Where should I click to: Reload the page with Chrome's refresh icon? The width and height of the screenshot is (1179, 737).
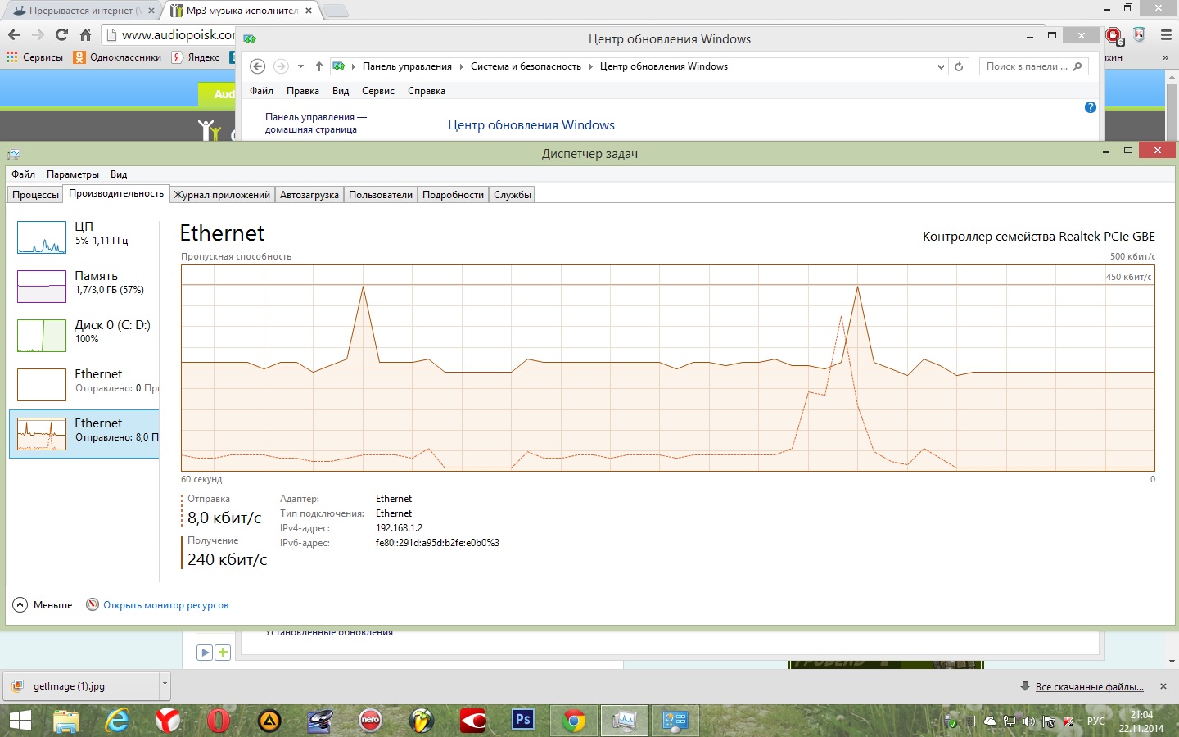(x=61, y=34)
